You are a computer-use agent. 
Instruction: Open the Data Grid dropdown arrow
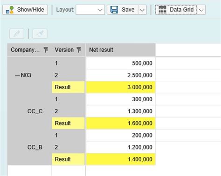pos(201,10)
